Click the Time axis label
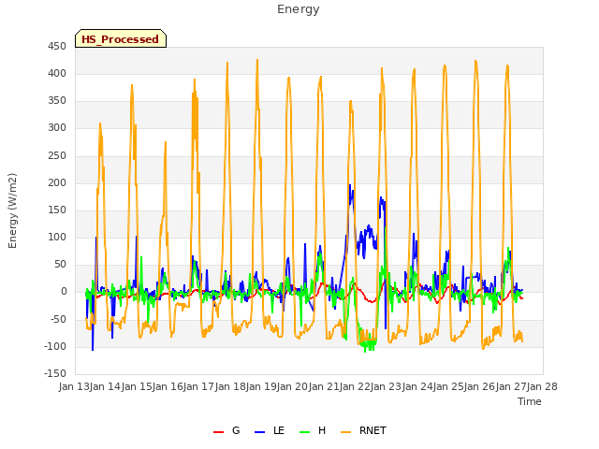The image size is (599, 449). point(530,401)
